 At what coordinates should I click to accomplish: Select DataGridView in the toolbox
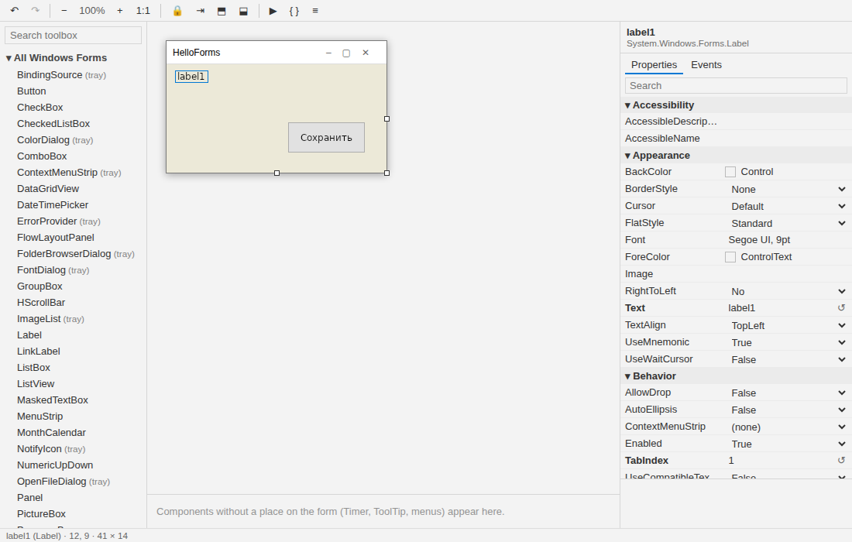coord(48,189)
